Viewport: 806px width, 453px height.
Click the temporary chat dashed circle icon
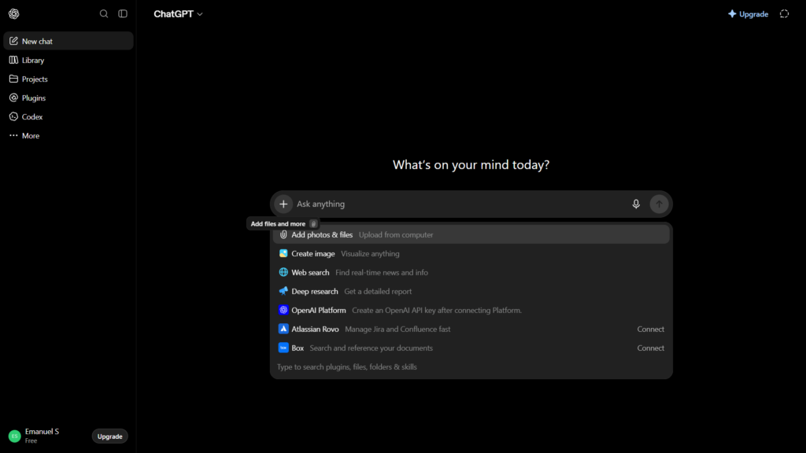coord(785,14)
